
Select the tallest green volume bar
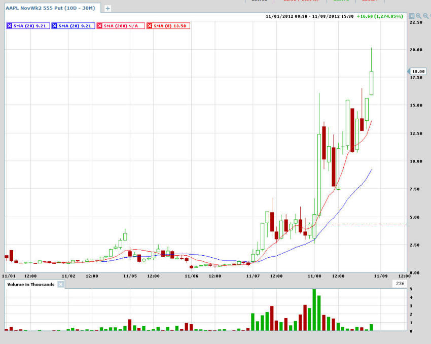(x=314, y=310)
